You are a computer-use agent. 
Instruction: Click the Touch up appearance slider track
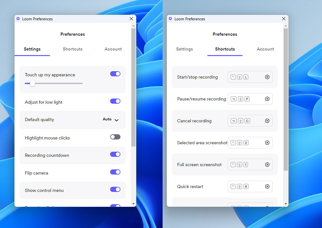click(53, 83)
